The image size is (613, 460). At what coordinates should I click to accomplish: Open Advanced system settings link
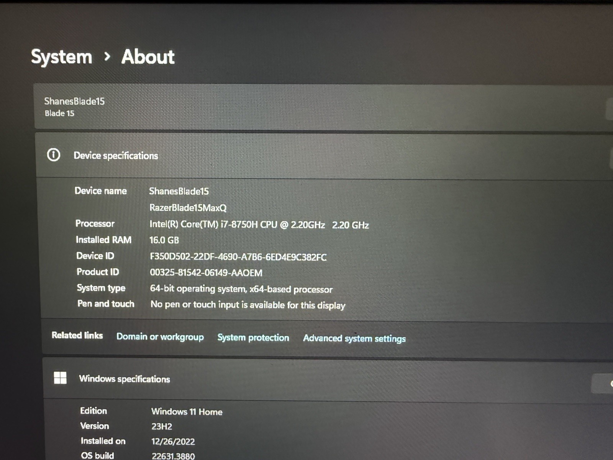point(354,338)
